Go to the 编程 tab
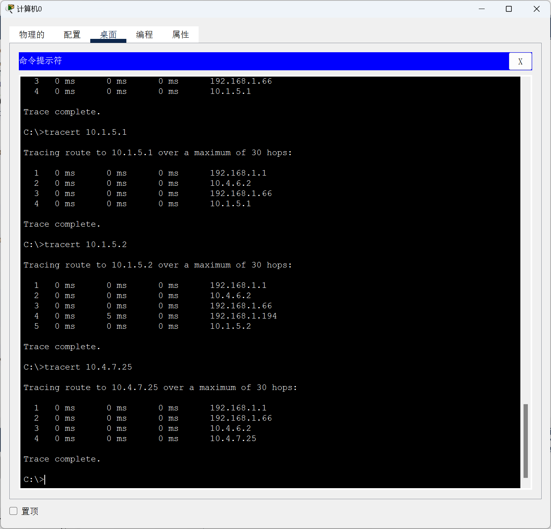Screen dimensions: 551x529 click(144, 35)
